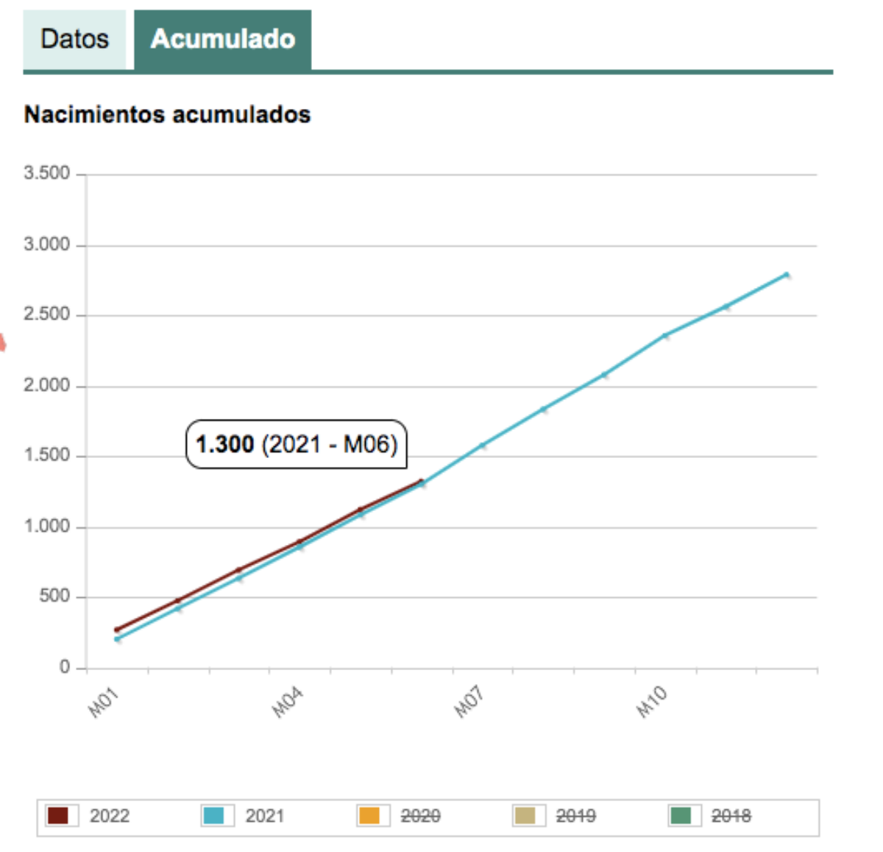The height and width of the screenshot is (852, 883).
Task: Click the M07 axis label
Action: [469, 699]
